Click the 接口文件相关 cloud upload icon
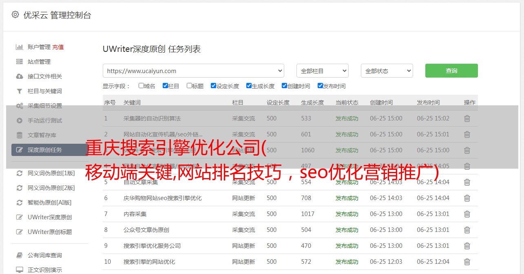The height and width of the screenshot is (274, 524). (x=19, y=76)
